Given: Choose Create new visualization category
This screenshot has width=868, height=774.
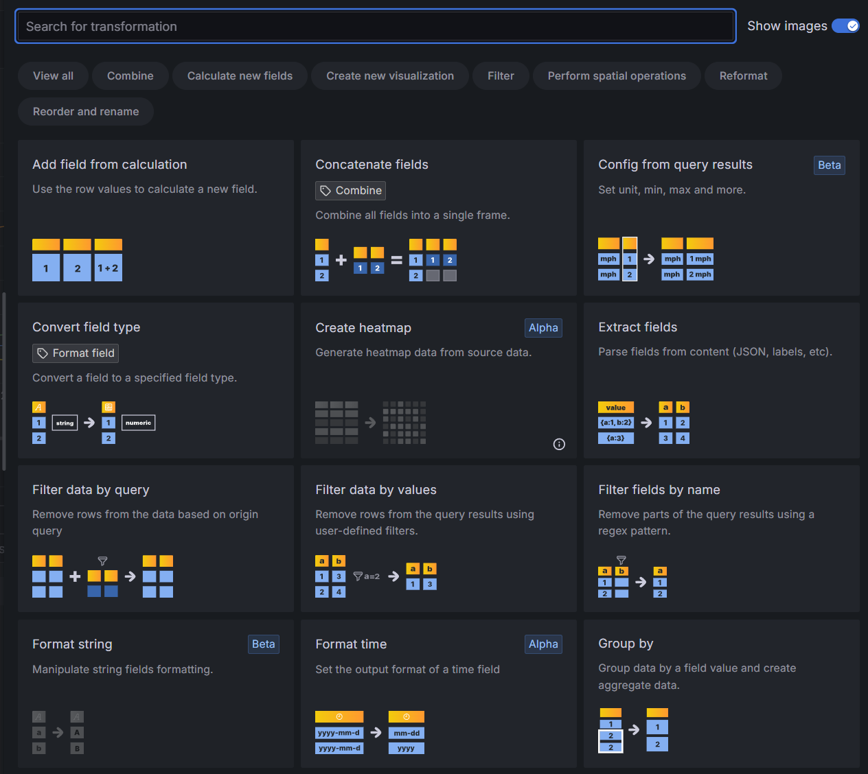Looking at the screenshot, I should [389, 76].
